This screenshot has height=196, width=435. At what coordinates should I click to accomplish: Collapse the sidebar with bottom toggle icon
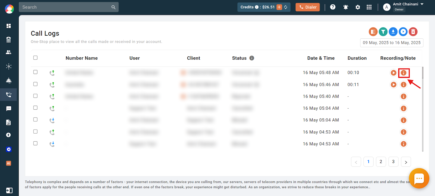pos(9,190)
